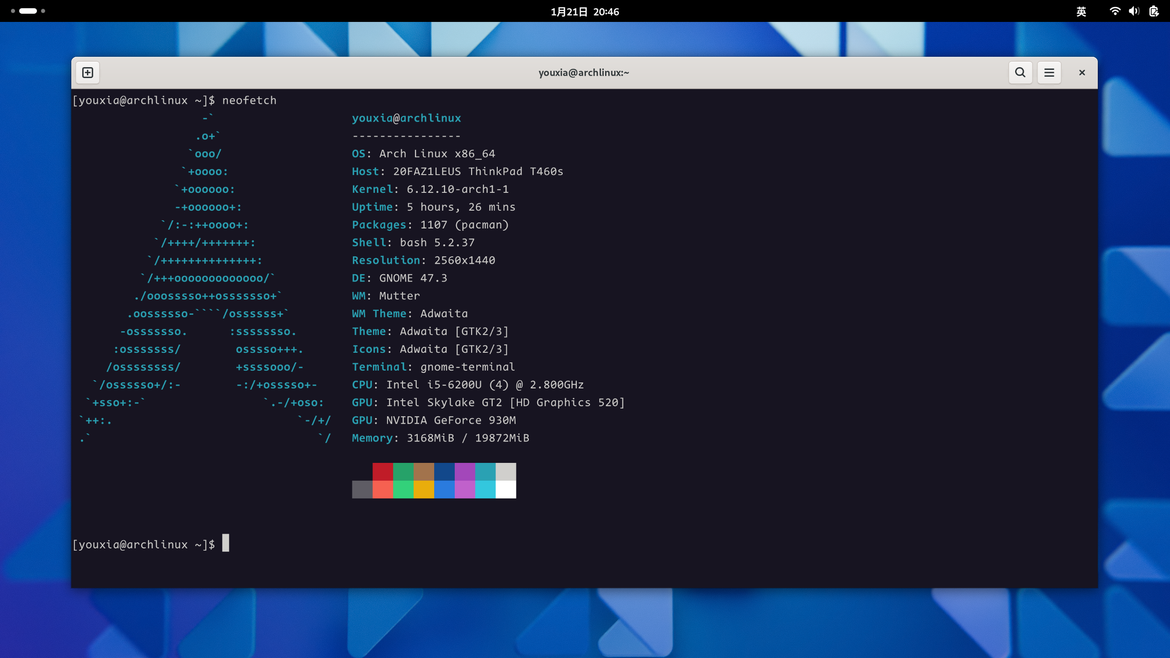Viewport: 1170px width, 658px height.
Task: Click the Wi-Fi indicator in the top bar
Action: point(1115,11)
